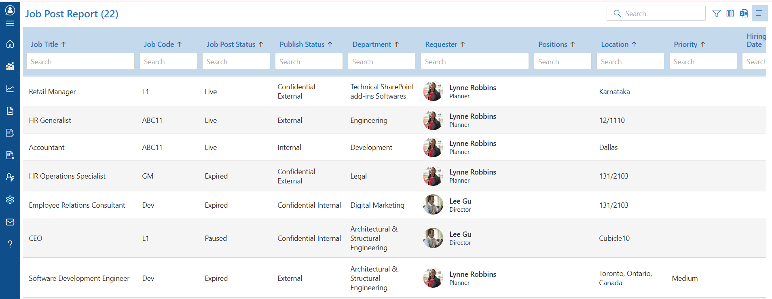Open the column chooser icon
The width and height of the screenshot is (772, 299).
(730, 13)
